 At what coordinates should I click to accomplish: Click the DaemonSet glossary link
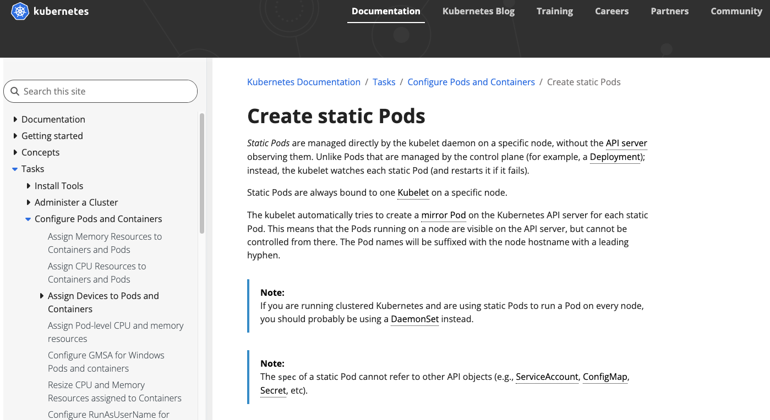coord(414,319)
